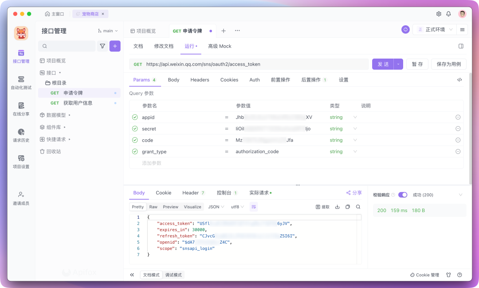Open 项目设置 in the sidebar

click(x=21, y=162)
